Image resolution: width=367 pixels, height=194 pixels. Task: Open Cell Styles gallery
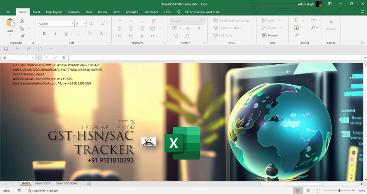tap(224, 35)
